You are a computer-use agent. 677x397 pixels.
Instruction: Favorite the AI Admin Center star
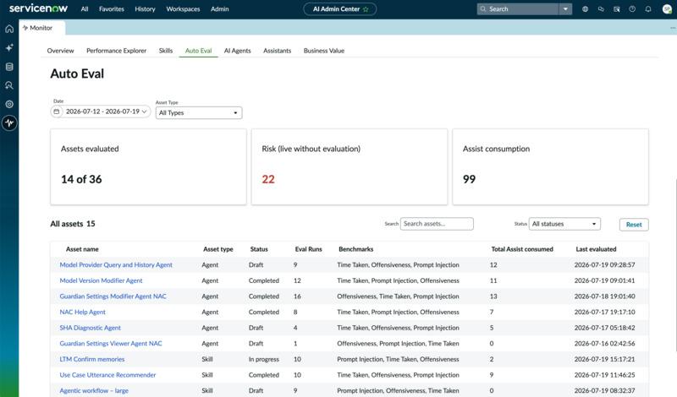tap(366, 9)
